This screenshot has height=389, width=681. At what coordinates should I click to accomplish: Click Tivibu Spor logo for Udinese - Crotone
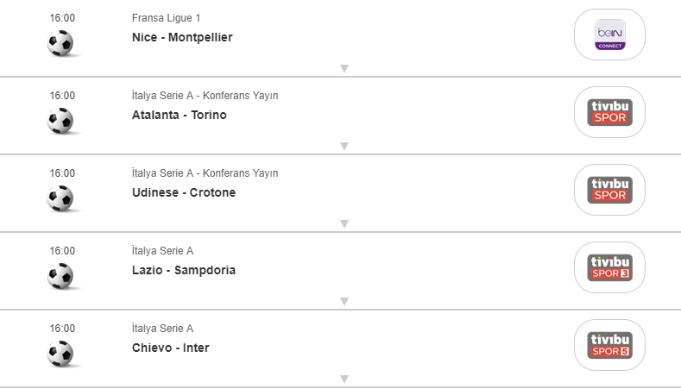pyautogui.click(x=609, y=190)
